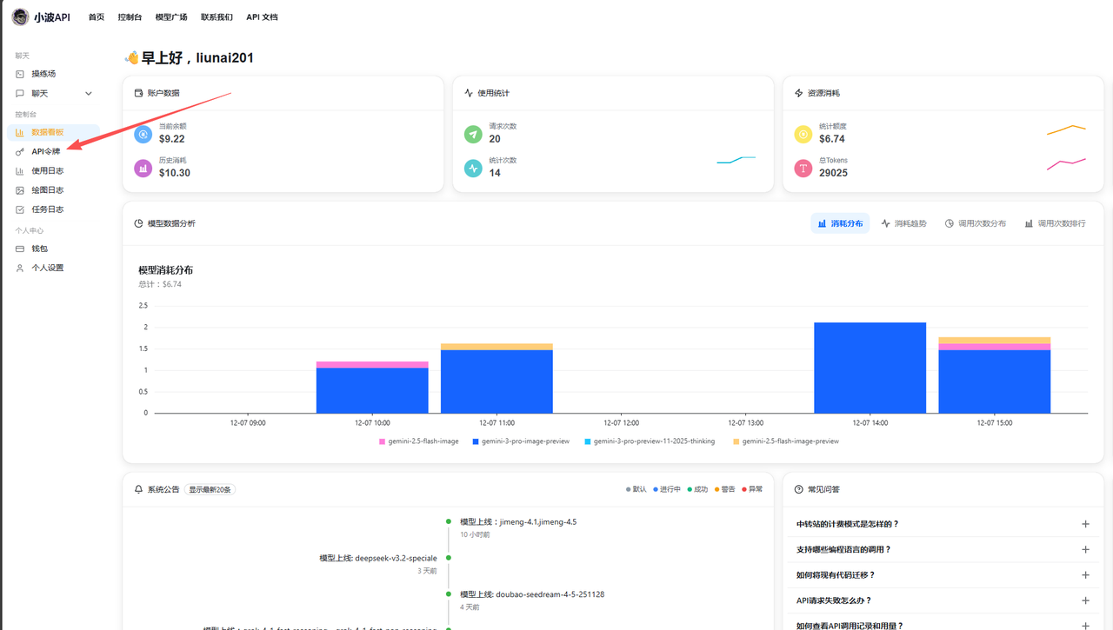Open 模型广场 in top navigation
The width and height of the screenshot is (1113, 630).
(171, 17)
